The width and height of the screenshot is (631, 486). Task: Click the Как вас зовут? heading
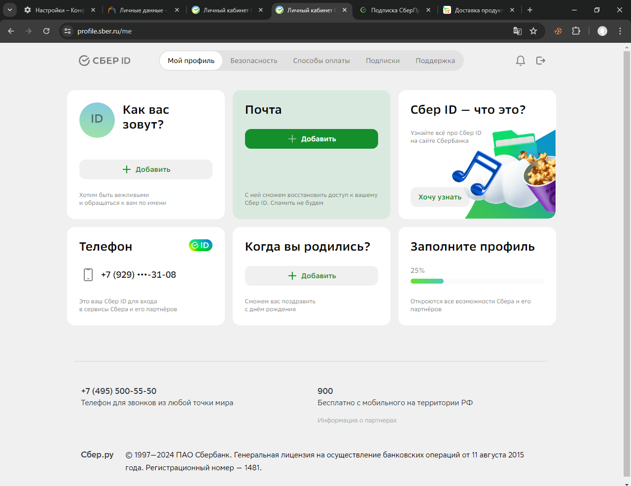146,117
